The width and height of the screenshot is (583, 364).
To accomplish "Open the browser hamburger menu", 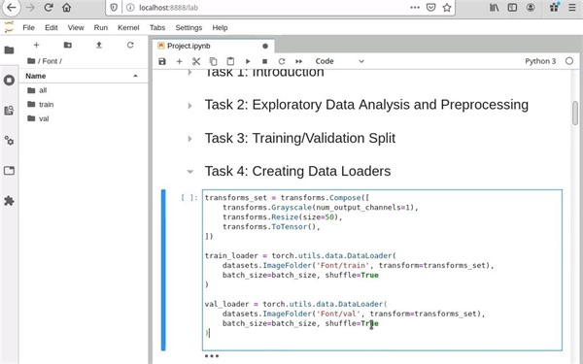I will (572, 8).
